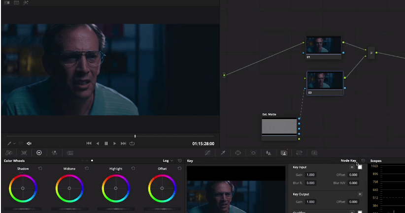This screenshot has width=405, height=213.
Task: Click the viewer timecode 01:15:28:00
Action: (203, 144)
